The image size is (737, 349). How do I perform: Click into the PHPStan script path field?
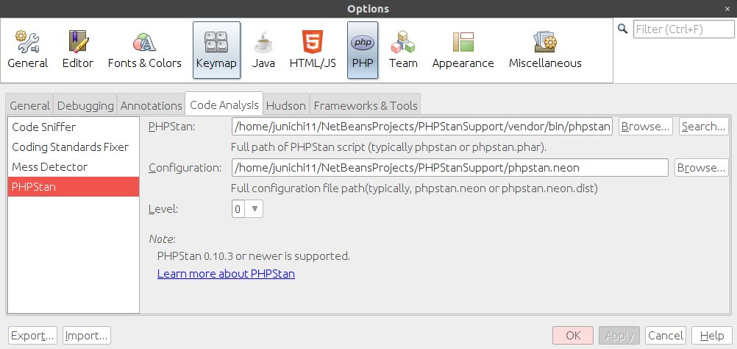pyautogui.click(x=422, y=127)
